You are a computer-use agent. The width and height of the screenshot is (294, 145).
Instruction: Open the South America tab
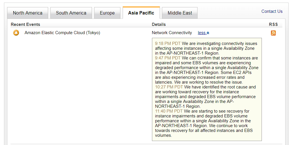point(71,13)
